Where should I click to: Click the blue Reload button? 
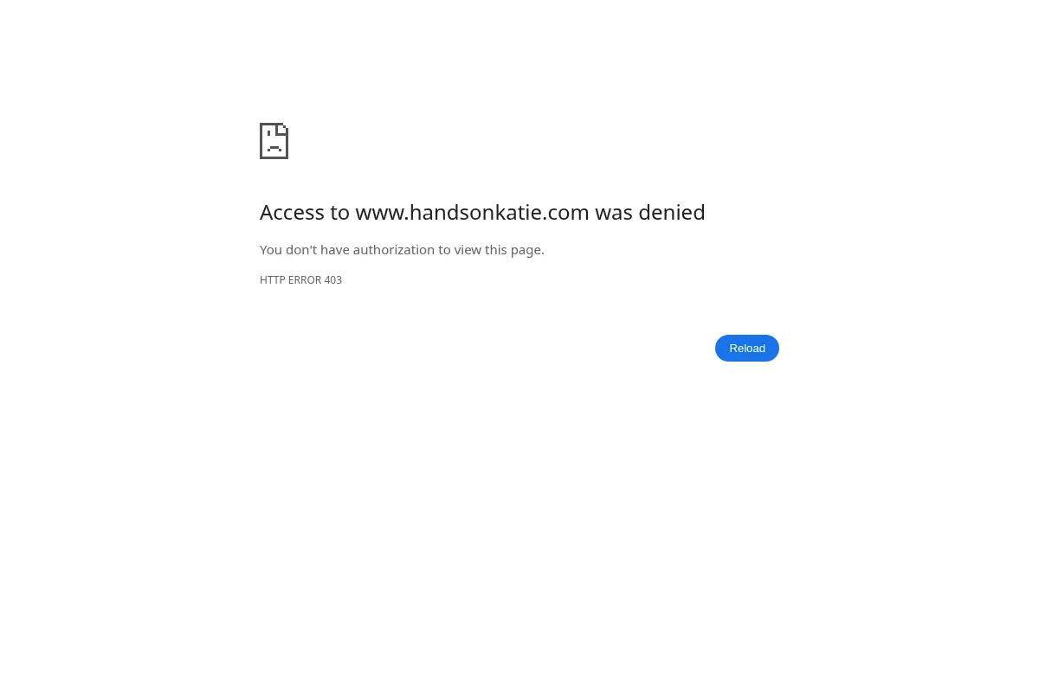click(747, 348)
